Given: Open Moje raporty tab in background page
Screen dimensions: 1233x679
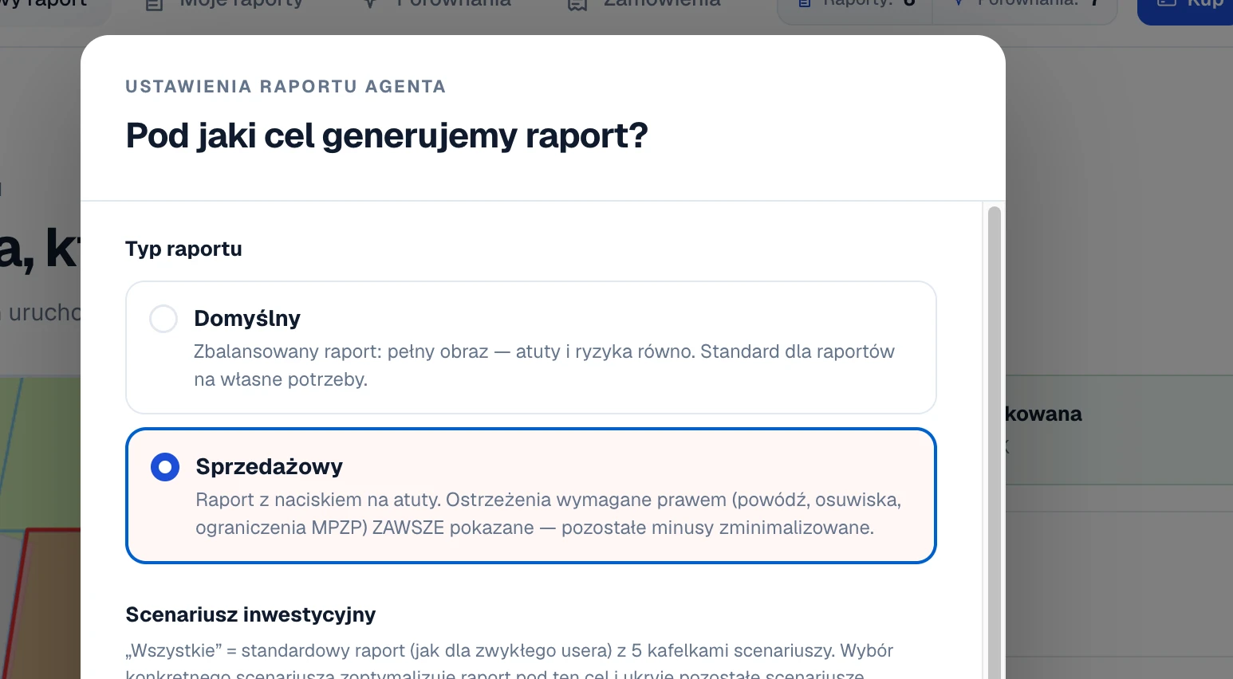Looking at the screenshot, I should coord(224,5).
